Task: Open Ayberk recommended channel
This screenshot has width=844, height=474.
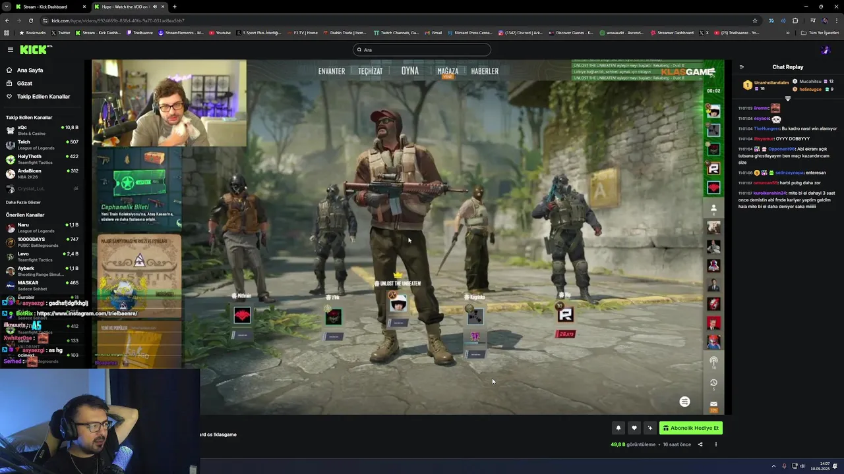Action: pos(42,271)
